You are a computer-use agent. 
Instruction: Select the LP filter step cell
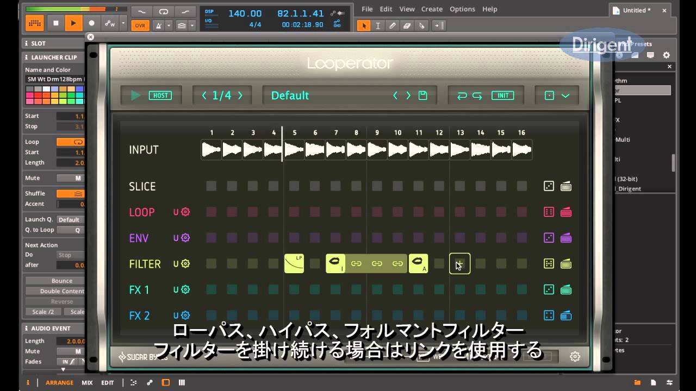(x=294, y=263)
